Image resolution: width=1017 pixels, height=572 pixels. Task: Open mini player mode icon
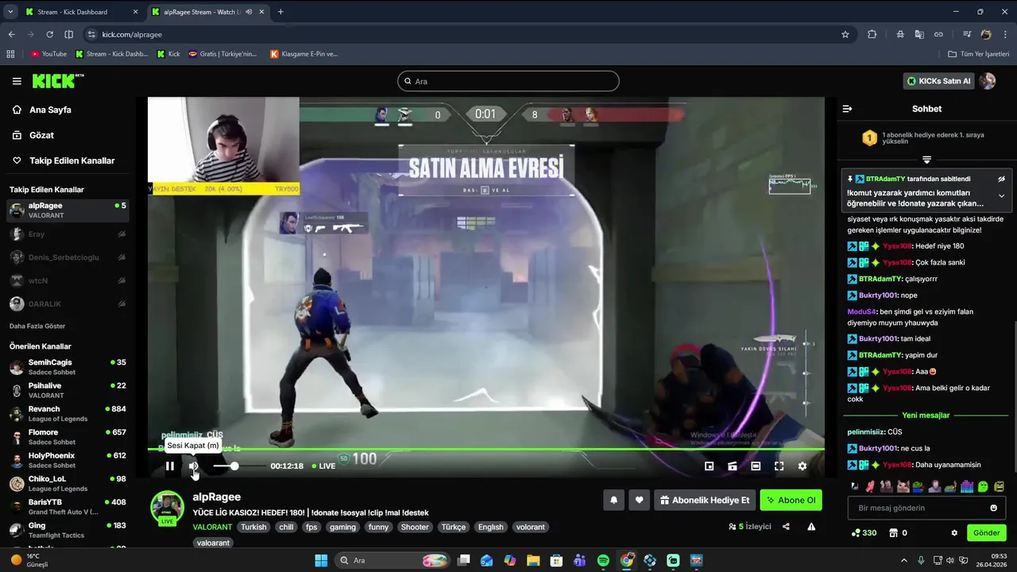click(x=710, y=466)
